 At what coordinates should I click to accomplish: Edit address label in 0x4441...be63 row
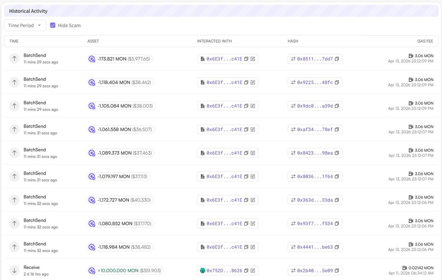tap(253, 247)
